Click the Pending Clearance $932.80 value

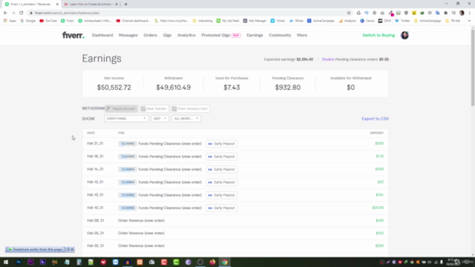click(x=288, y=88)
